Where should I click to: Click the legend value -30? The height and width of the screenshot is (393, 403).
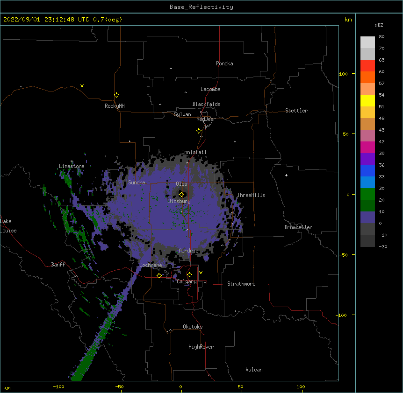pyautogui.click(x=383, y=247)
